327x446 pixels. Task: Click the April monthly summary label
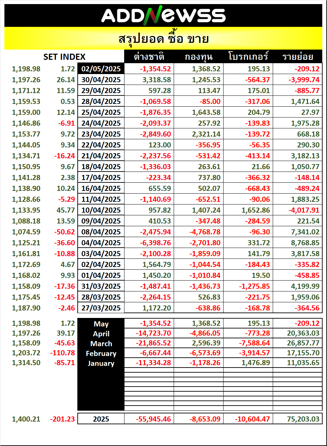[x=101, y=334]
